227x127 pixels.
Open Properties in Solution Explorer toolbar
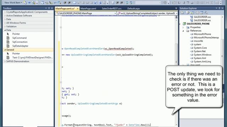pyautogui.click(x=182, y=13)
